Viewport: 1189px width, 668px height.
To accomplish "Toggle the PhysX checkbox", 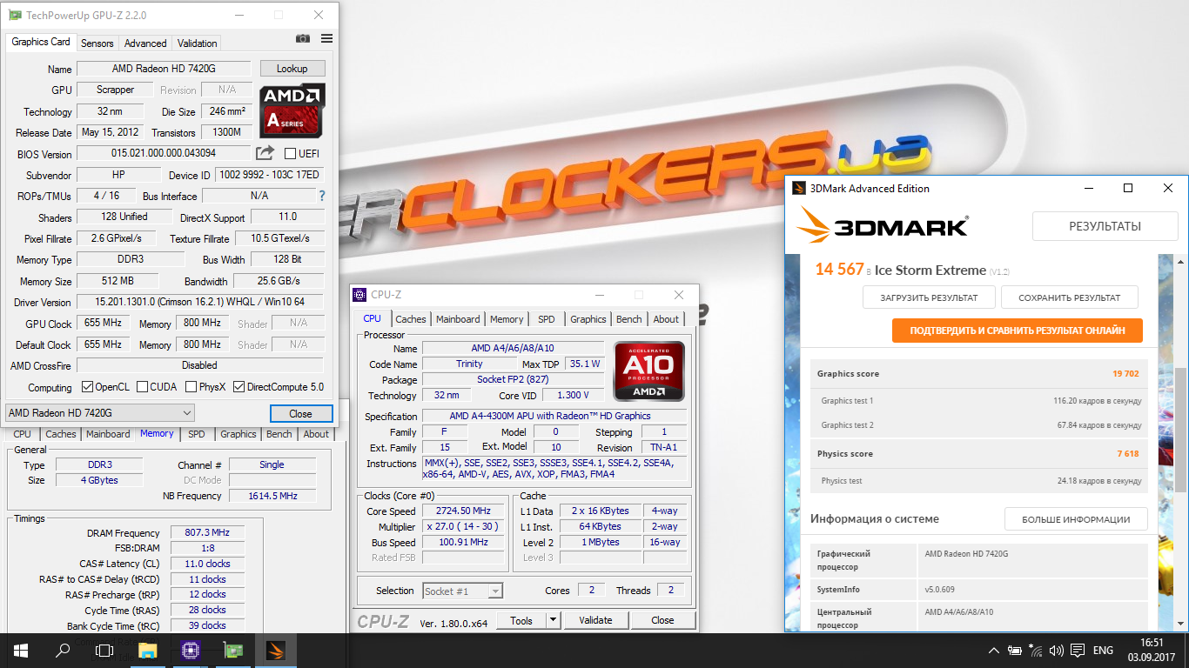I will 190,387.
